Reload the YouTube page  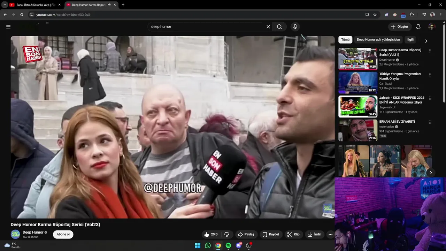[x=22, y=15]
